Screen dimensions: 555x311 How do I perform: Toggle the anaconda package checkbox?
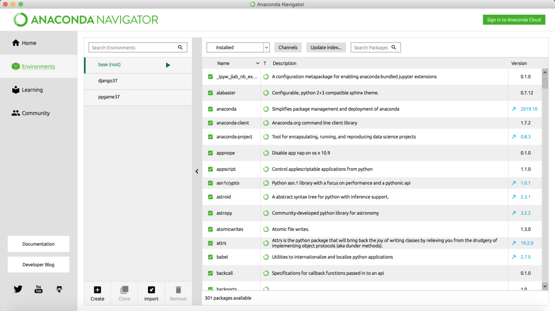click(x=210, y=109)
